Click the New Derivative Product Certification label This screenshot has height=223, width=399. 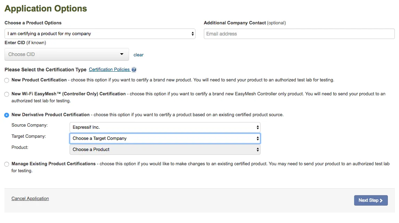(50, 115)
